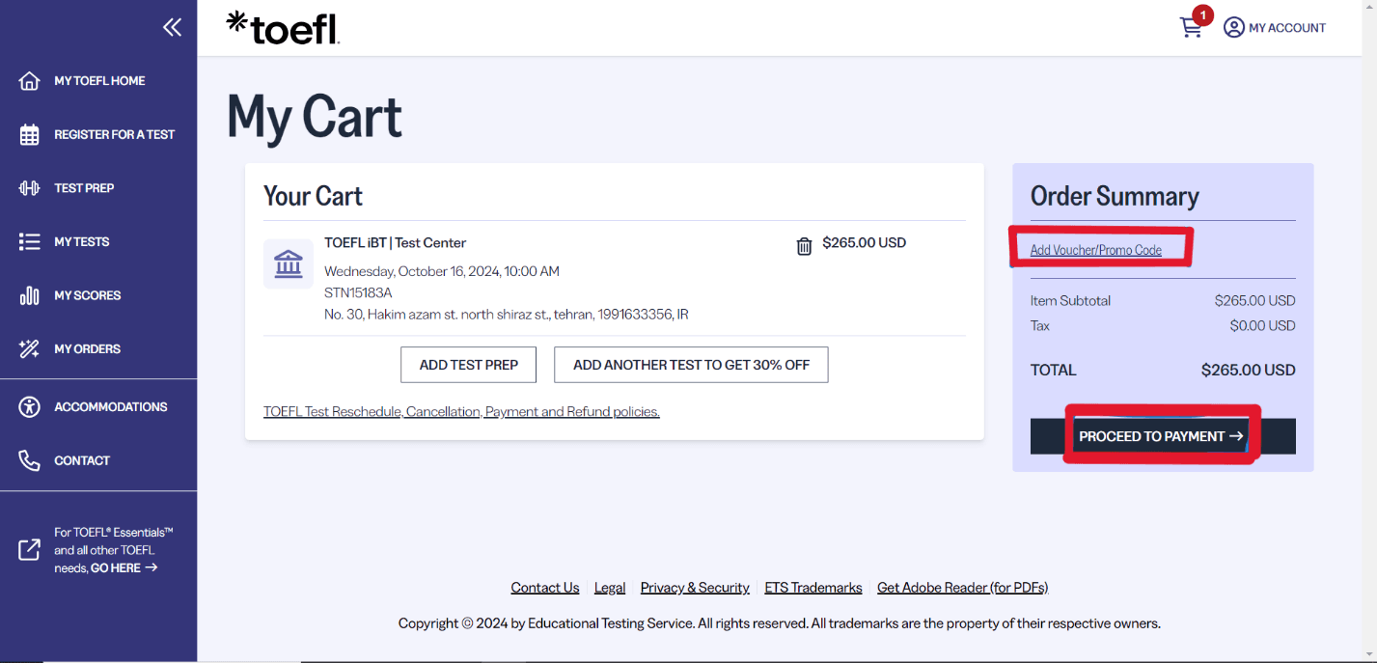1377x663 pixels.
Task: Open the shopping cart icon in header
Action: 1192,28
